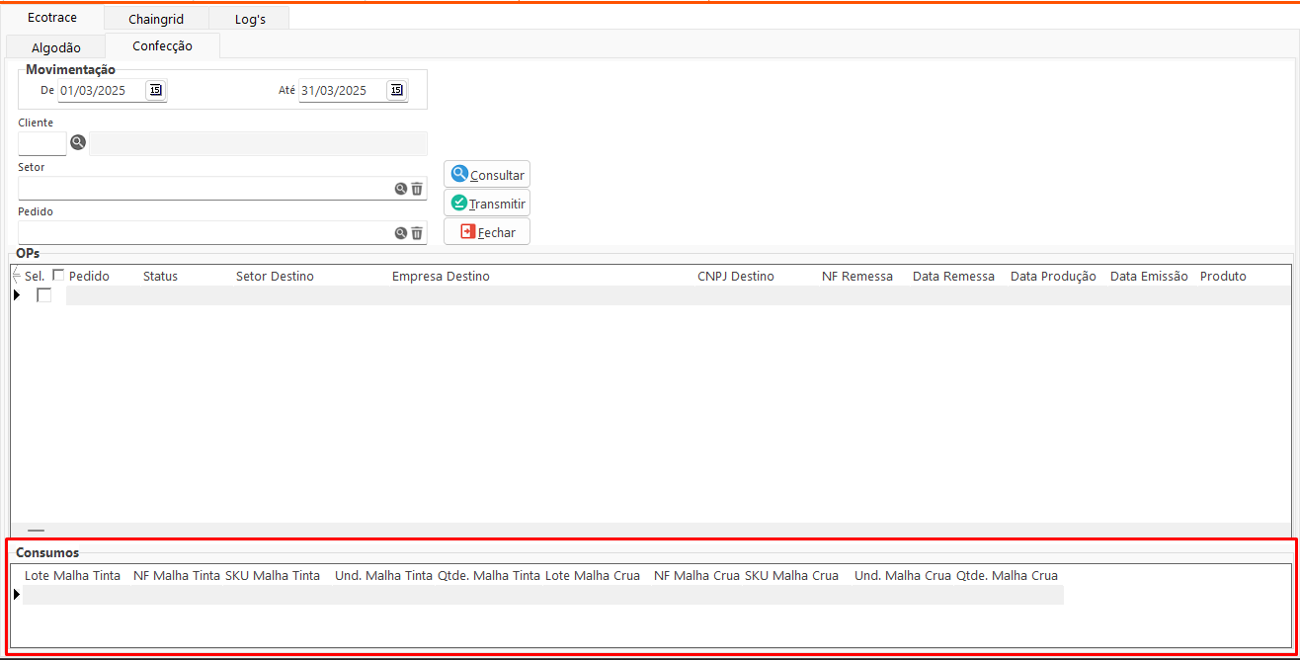Click the Cliente search magnifier icon
The width and height of the screenshot is (1300, 660).
[78, 143]
